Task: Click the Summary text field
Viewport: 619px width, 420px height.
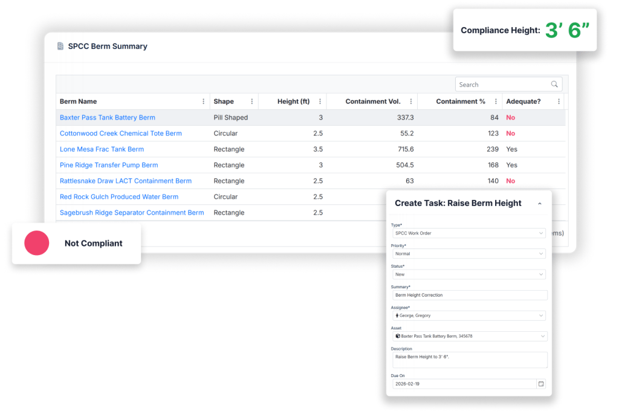Action: (468, 295)
